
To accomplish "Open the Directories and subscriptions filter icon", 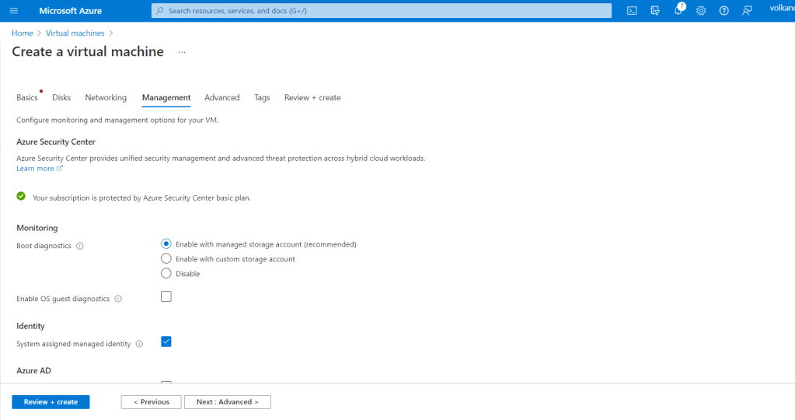I will coord(655,10).
